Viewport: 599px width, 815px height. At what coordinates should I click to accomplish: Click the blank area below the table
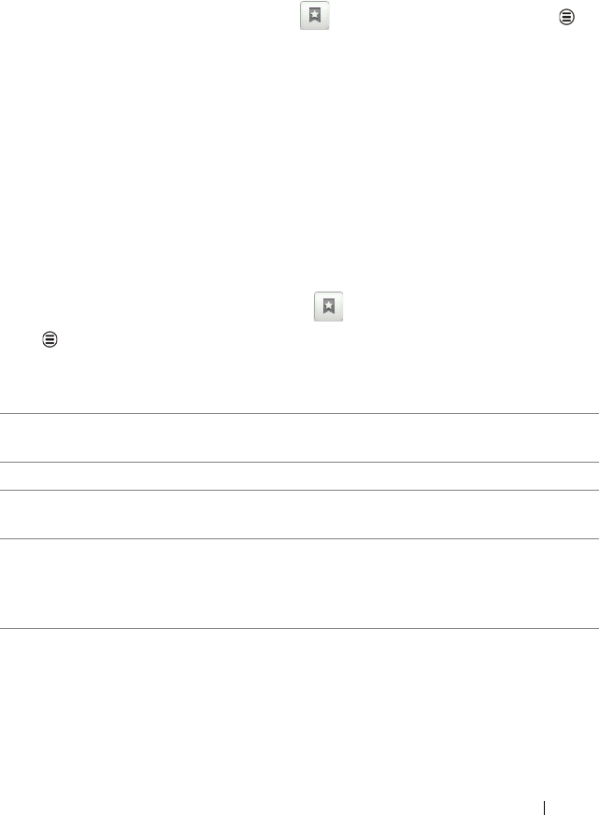click(299, 712)
